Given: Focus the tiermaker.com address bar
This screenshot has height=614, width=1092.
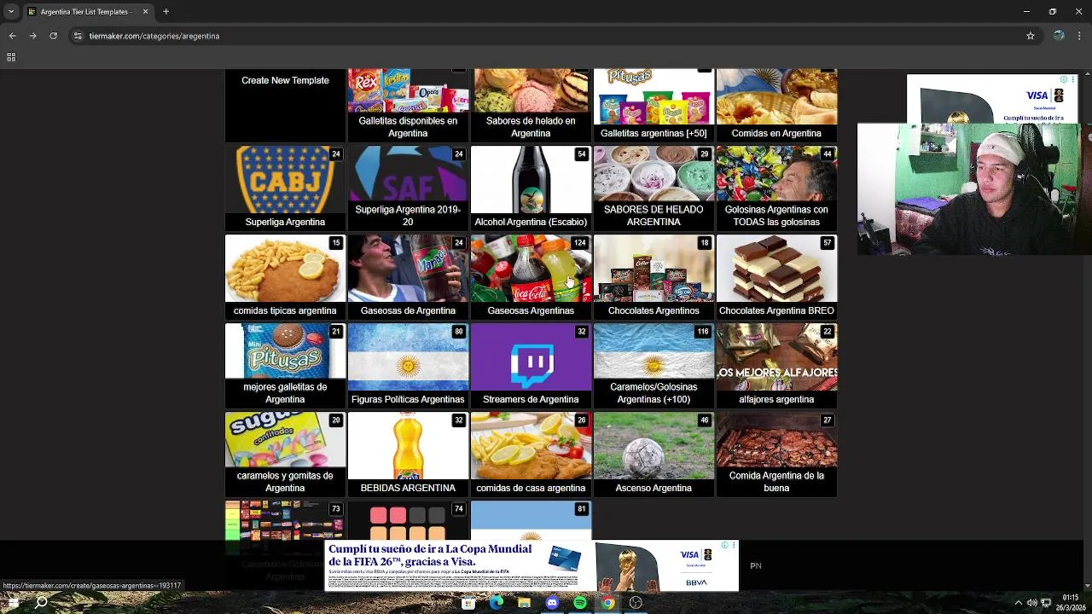Looking at the screenshot, I should (546, 36).
